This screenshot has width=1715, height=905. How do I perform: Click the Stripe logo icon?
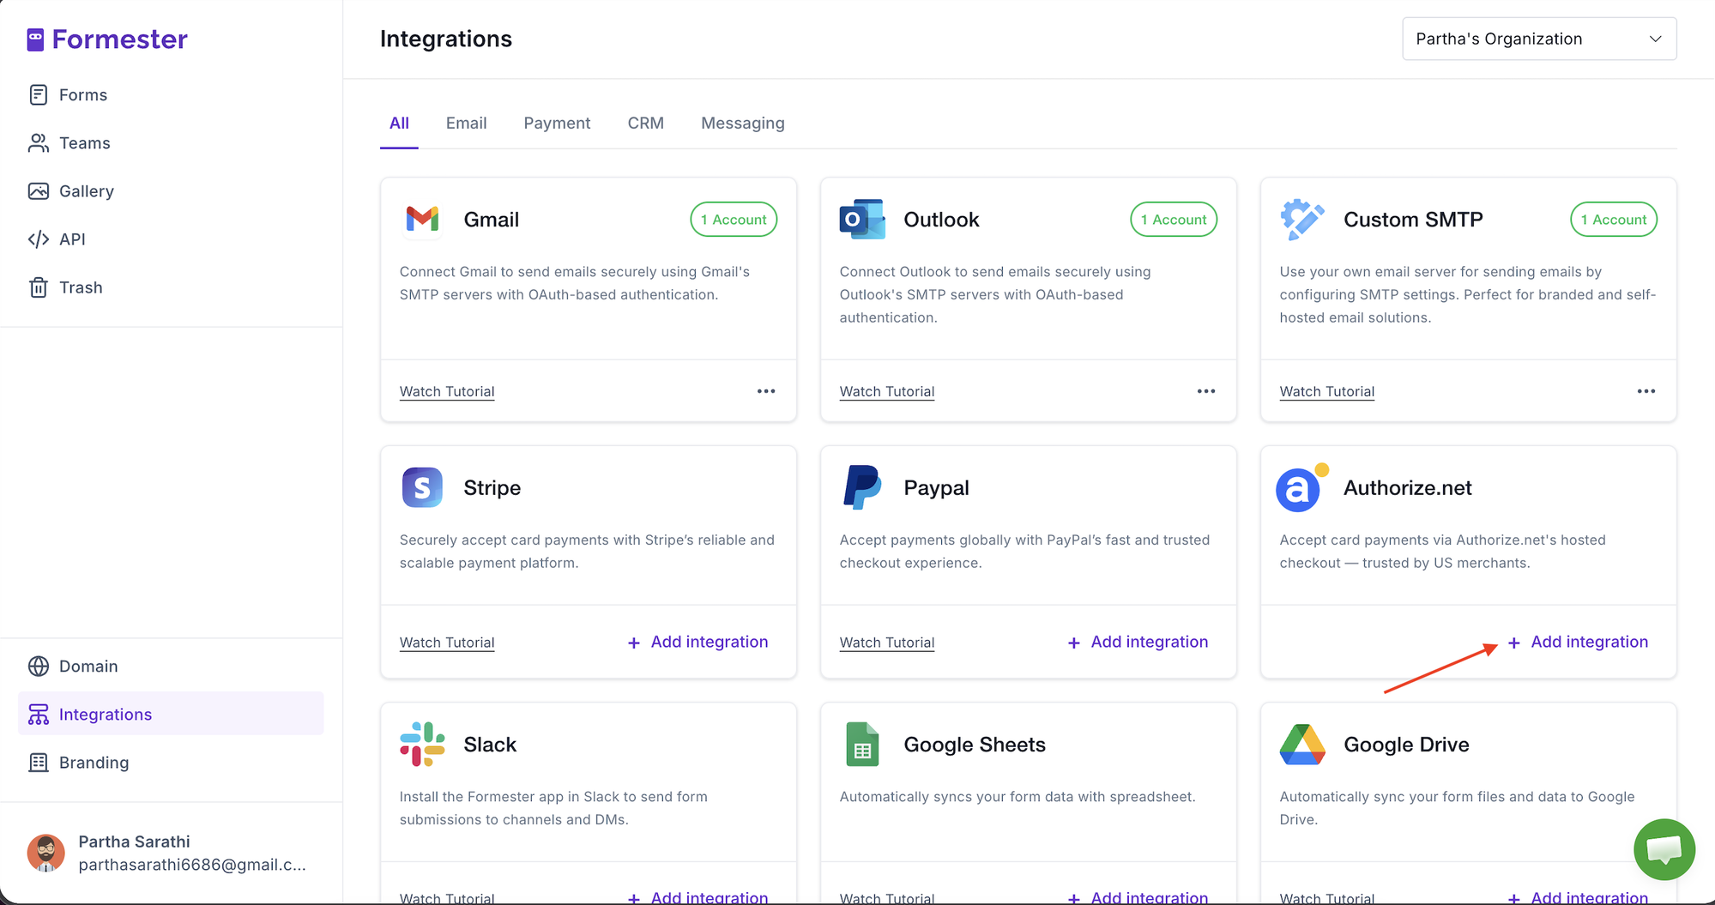[422, 488]
